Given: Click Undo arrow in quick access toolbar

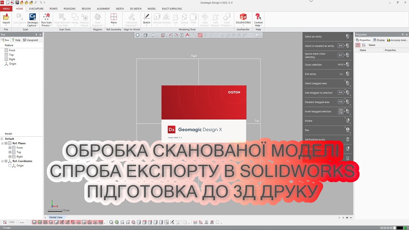Looking at the screenshot, I should click(x=36, y=3).
